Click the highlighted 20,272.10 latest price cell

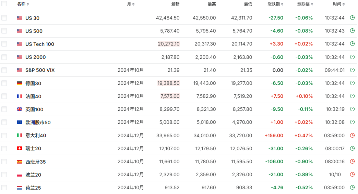pos(168,44)
